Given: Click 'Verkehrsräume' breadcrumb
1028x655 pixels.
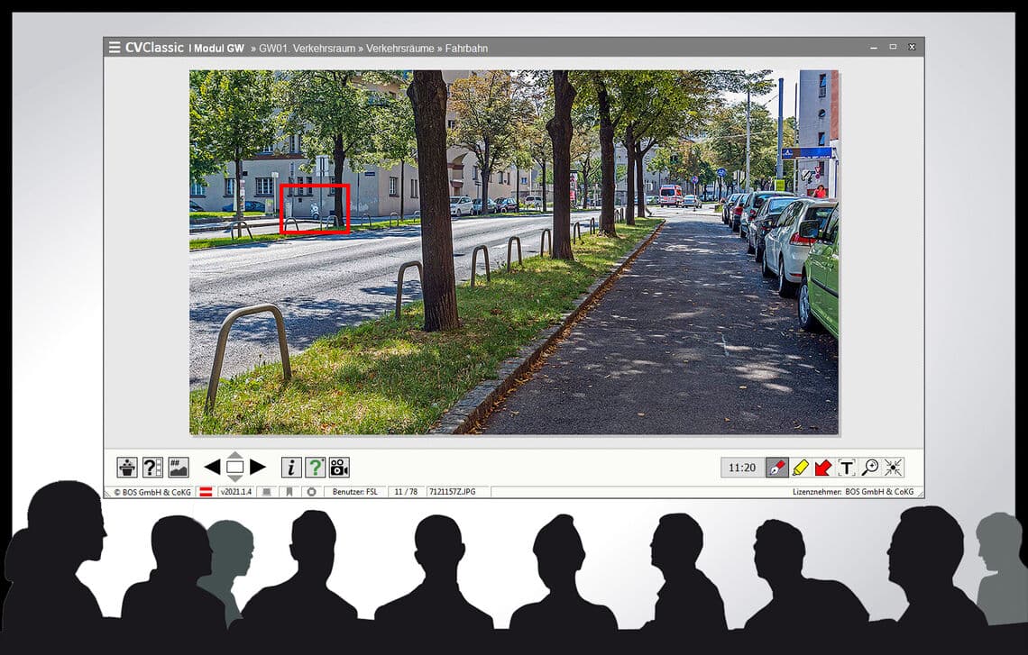Looking at the screenshot, I should [x=399, y=49].
